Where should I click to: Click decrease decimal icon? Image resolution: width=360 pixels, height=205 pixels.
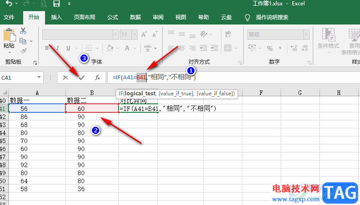304,48
